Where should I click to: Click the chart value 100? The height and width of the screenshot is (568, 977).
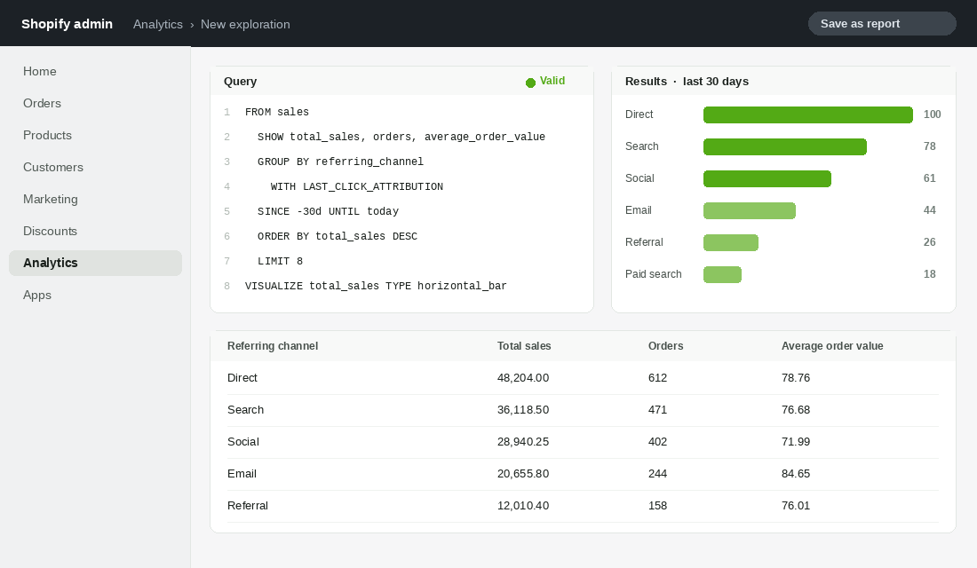click(x=932, y=114)
